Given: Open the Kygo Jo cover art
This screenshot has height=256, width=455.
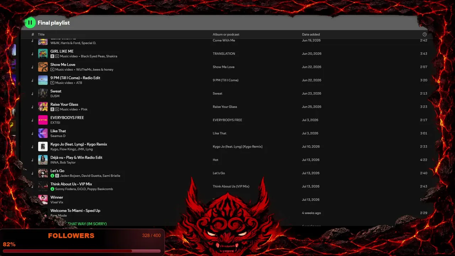Looking at the screenshot, I should tap(43, 146).
